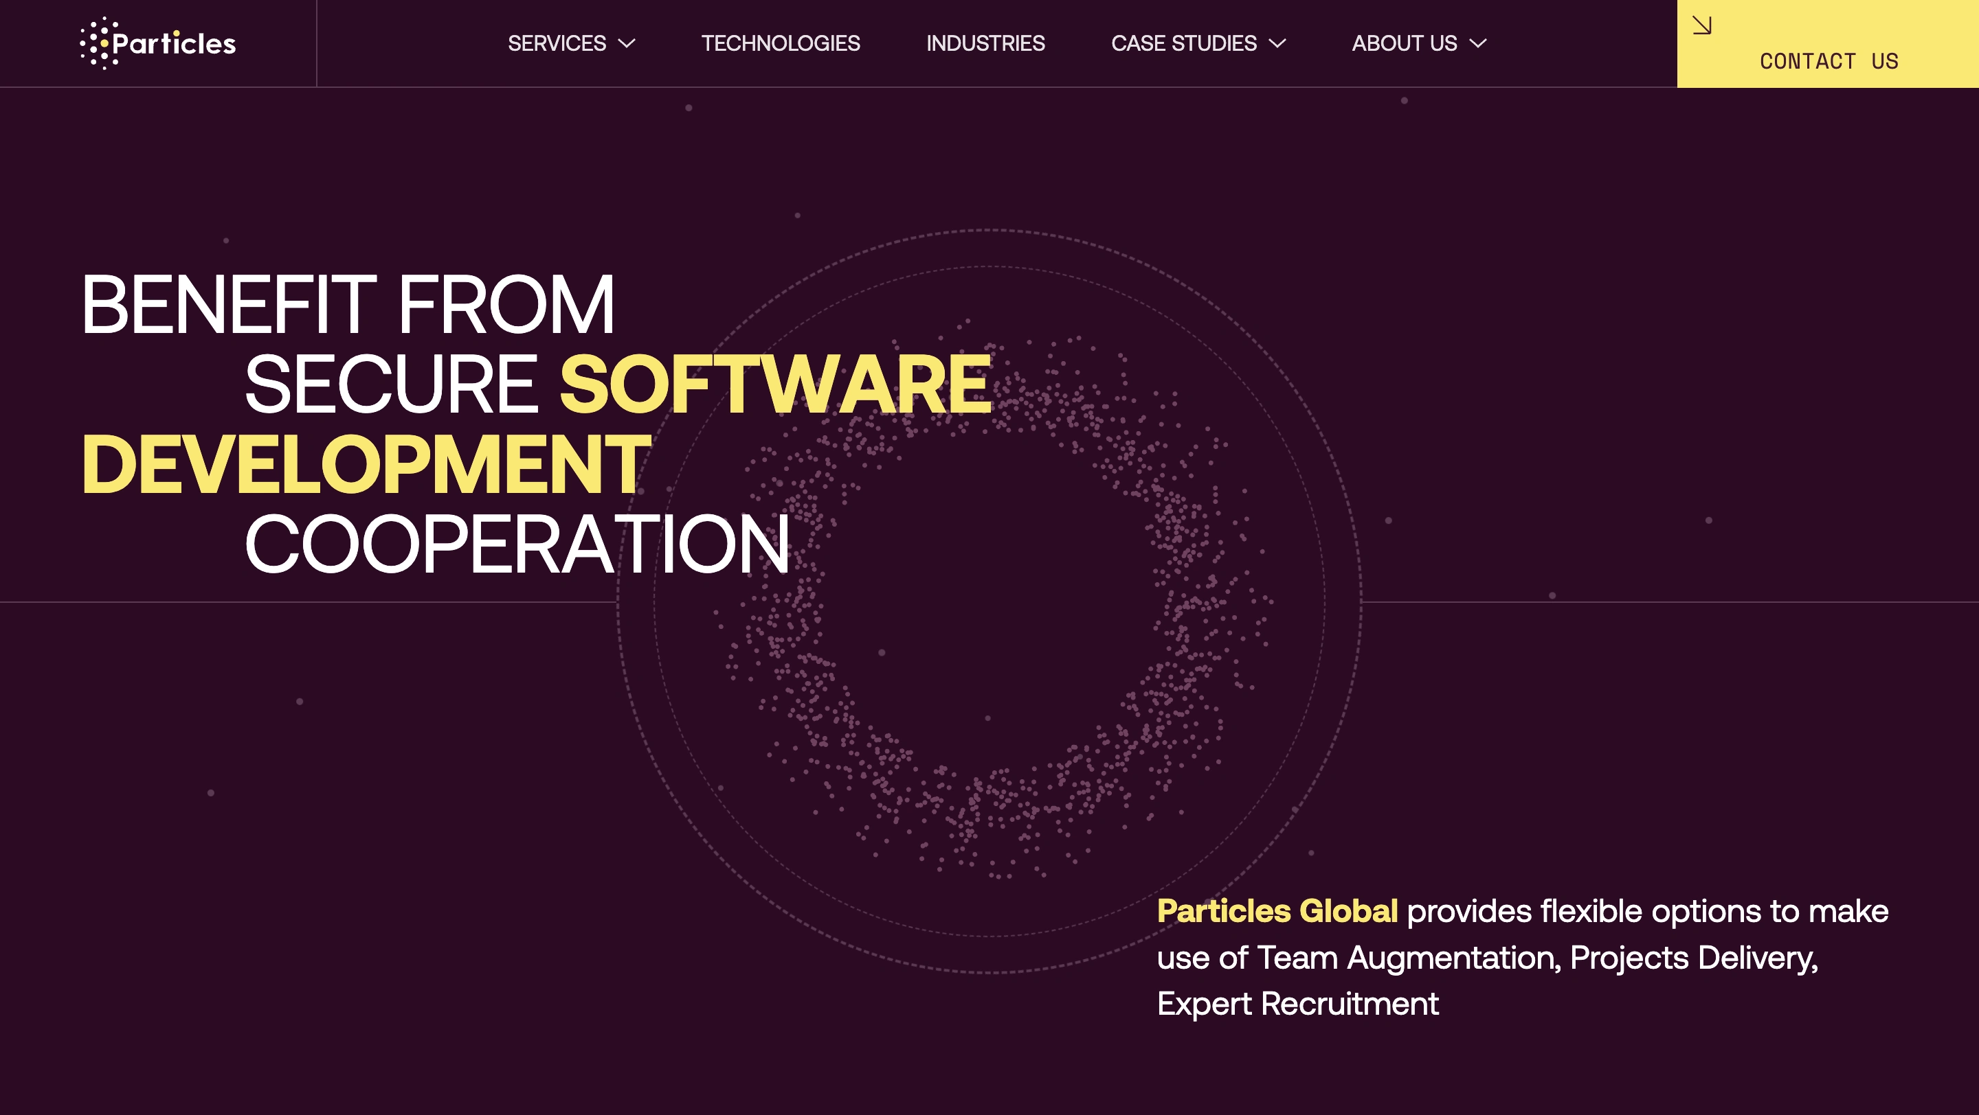The image size is (1979, 1115).
Task: Go to the Technologies page
Action: tap(780, 44)
